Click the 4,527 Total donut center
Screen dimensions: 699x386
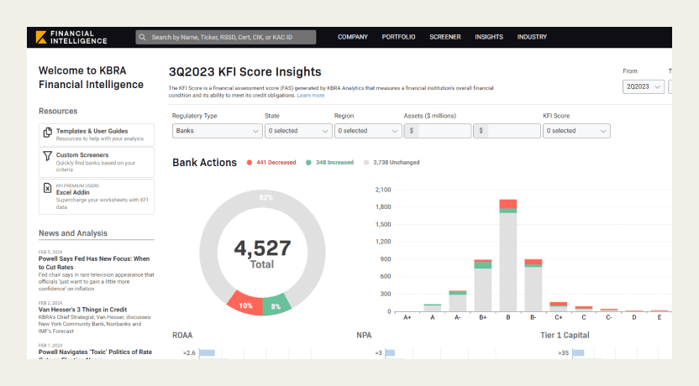coord(262,253)
